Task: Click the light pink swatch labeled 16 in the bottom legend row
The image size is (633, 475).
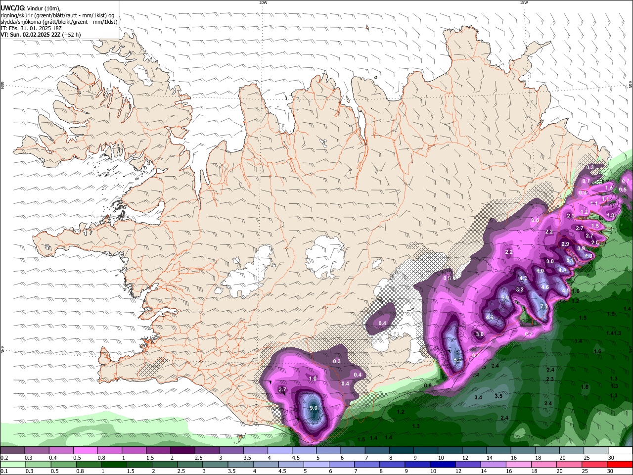Action: [518, 465]
